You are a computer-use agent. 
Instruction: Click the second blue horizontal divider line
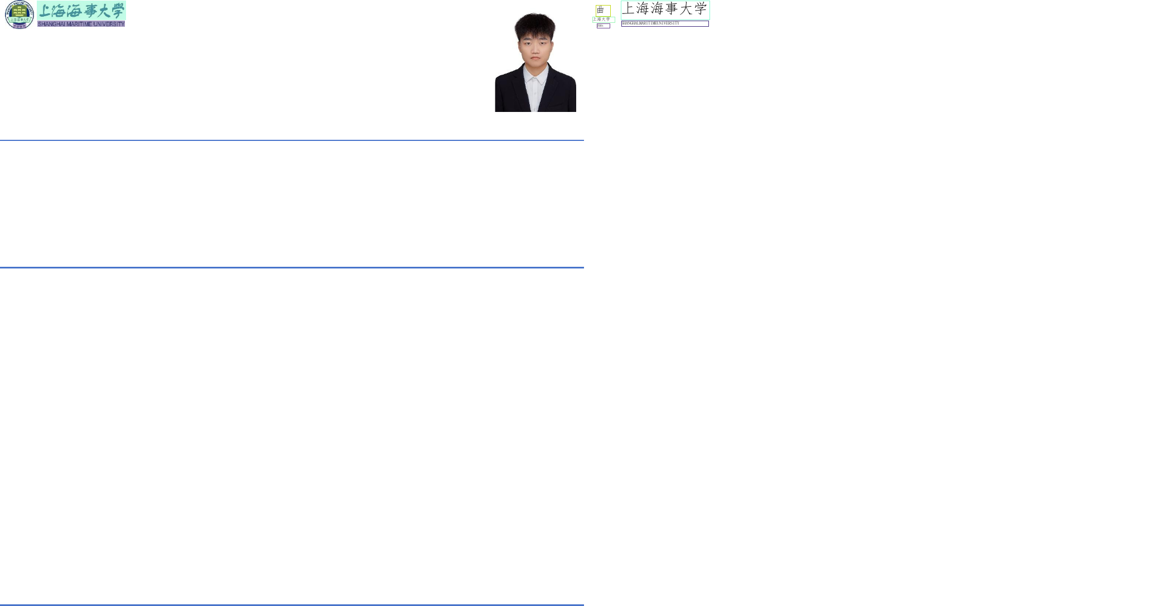pos(292,267)
